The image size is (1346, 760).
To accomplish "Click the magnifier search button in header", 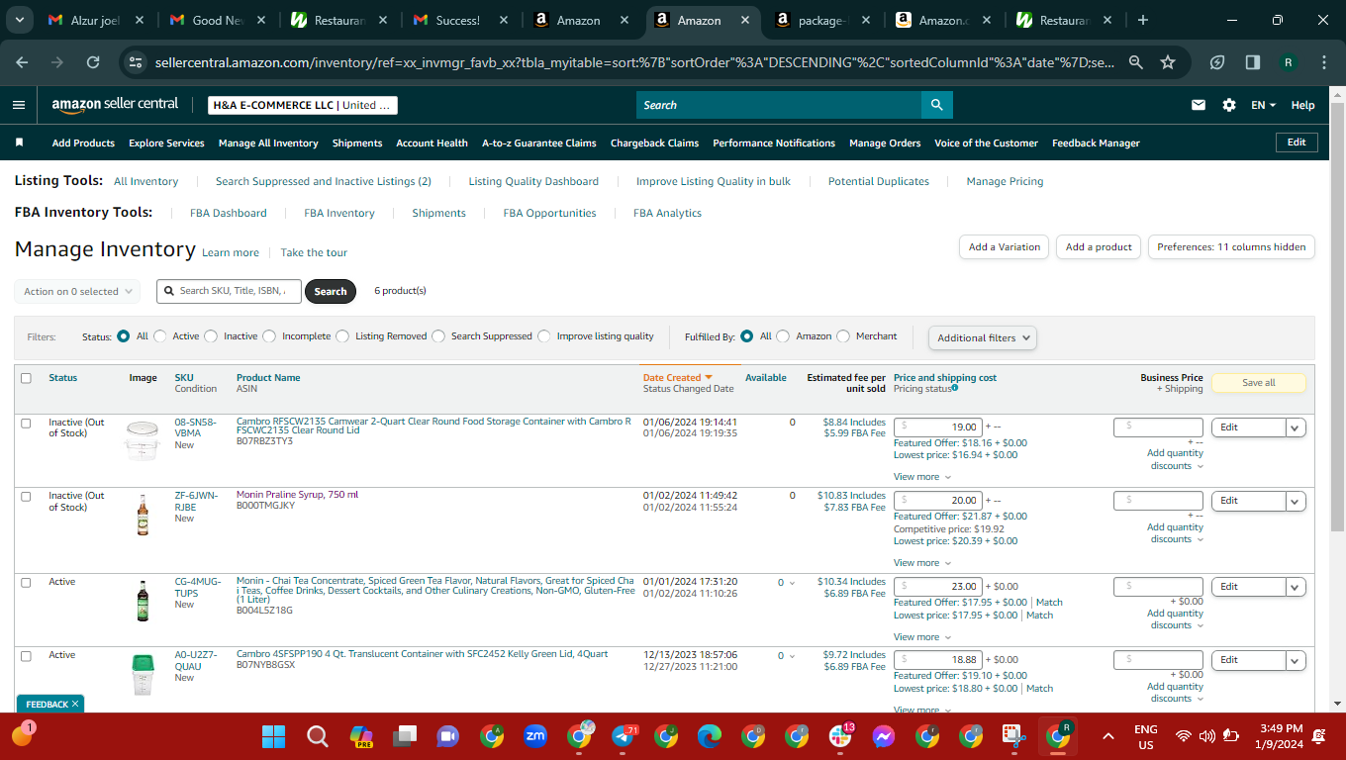I will pyautogui.click(x=936, y=105).
